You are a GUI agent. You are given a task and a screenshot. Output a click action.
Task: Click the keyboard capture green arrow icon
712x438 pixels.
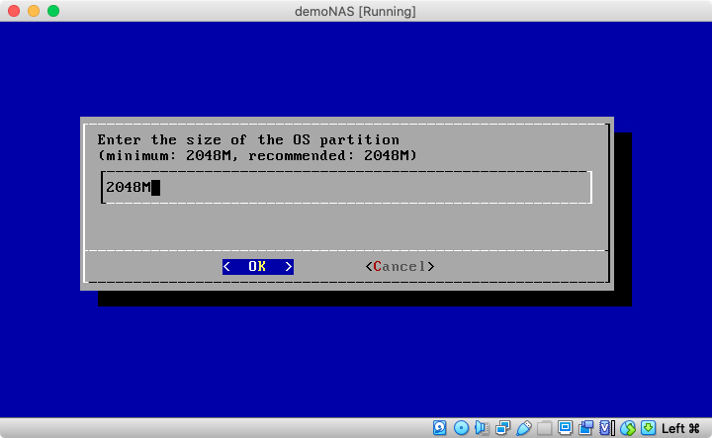tap(649, 428)
